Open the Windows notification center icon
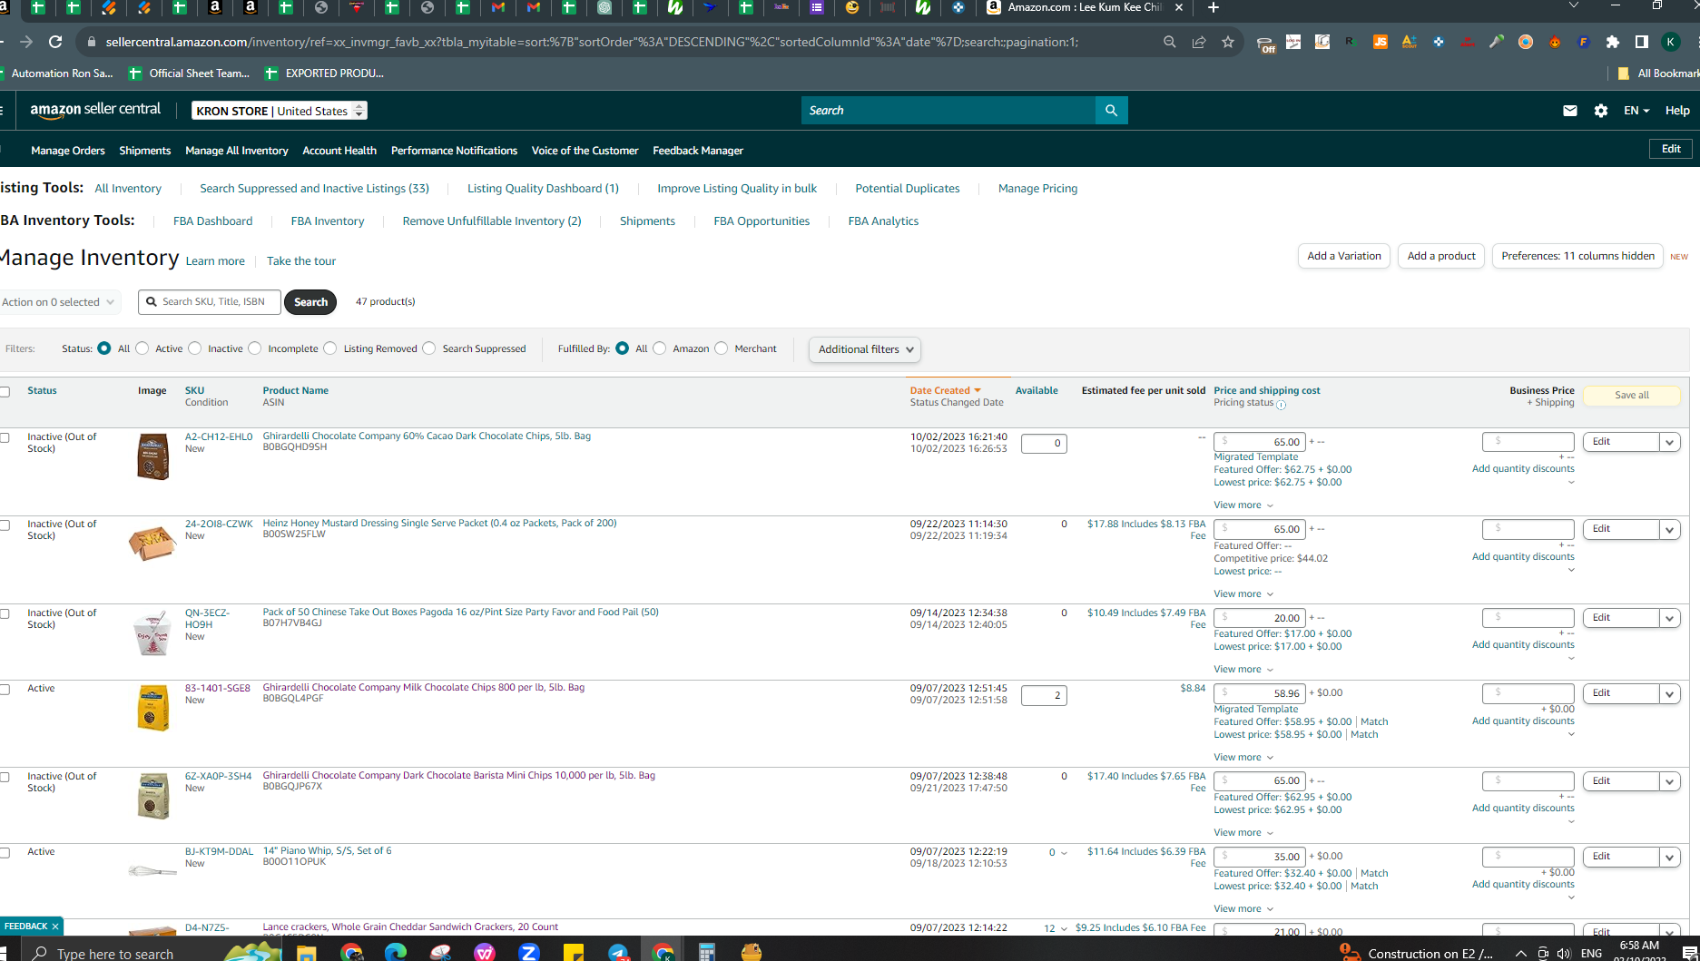 click(x=1689, y=954)
